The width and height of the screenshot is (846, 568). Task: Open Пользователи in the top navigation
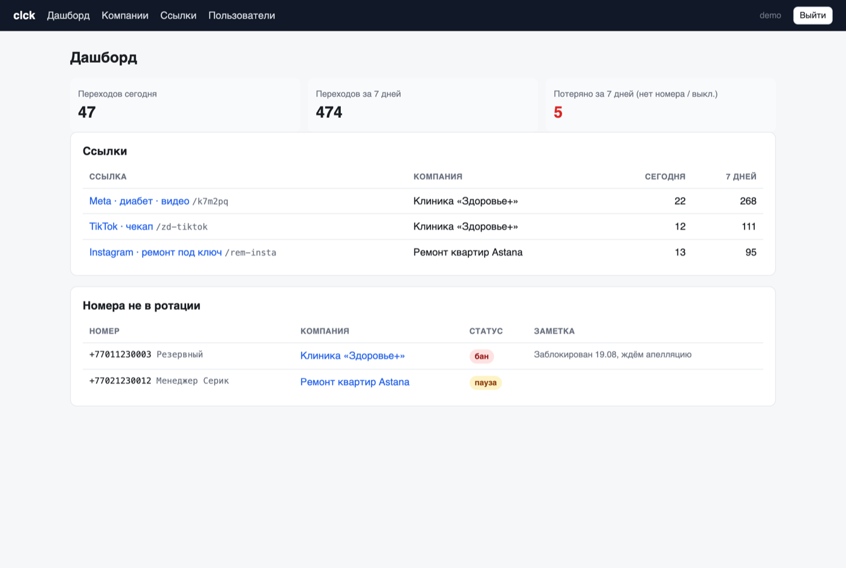(242, 16)
